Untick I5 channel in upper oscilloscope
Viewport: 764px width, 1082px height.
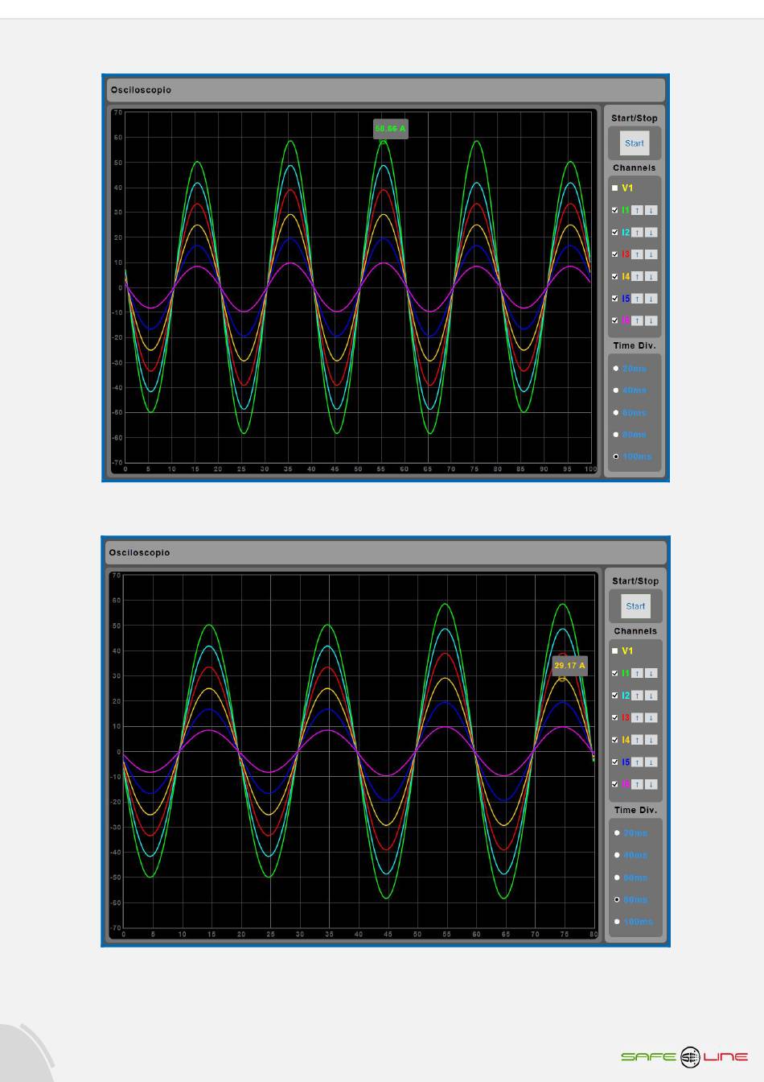[x=615, y=299]
